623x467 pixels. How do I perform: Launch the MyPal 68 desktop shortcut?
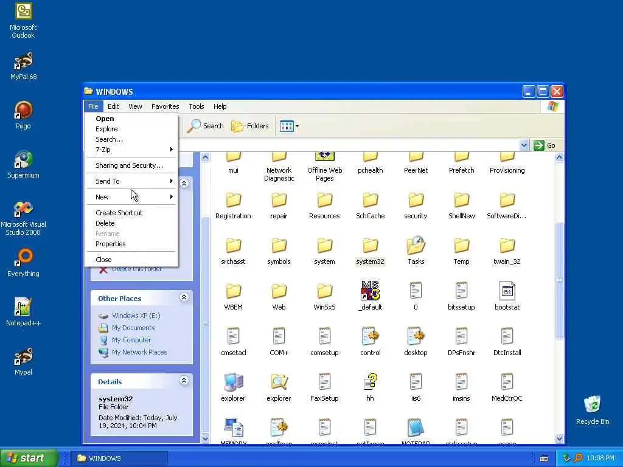pos(23,66)
